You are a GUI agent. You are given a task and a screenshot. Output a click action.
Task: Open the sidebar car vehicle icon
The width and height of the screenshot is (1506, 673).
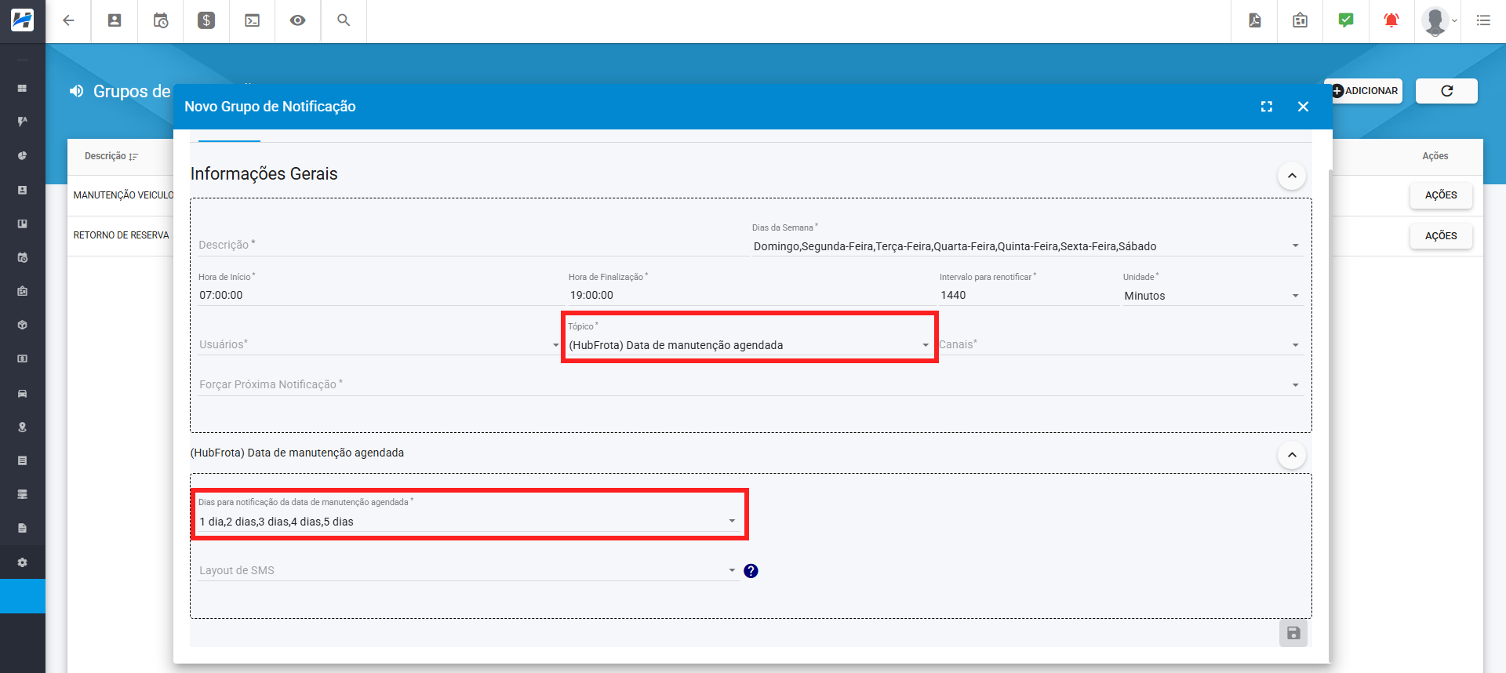click(x=22, y=393)
